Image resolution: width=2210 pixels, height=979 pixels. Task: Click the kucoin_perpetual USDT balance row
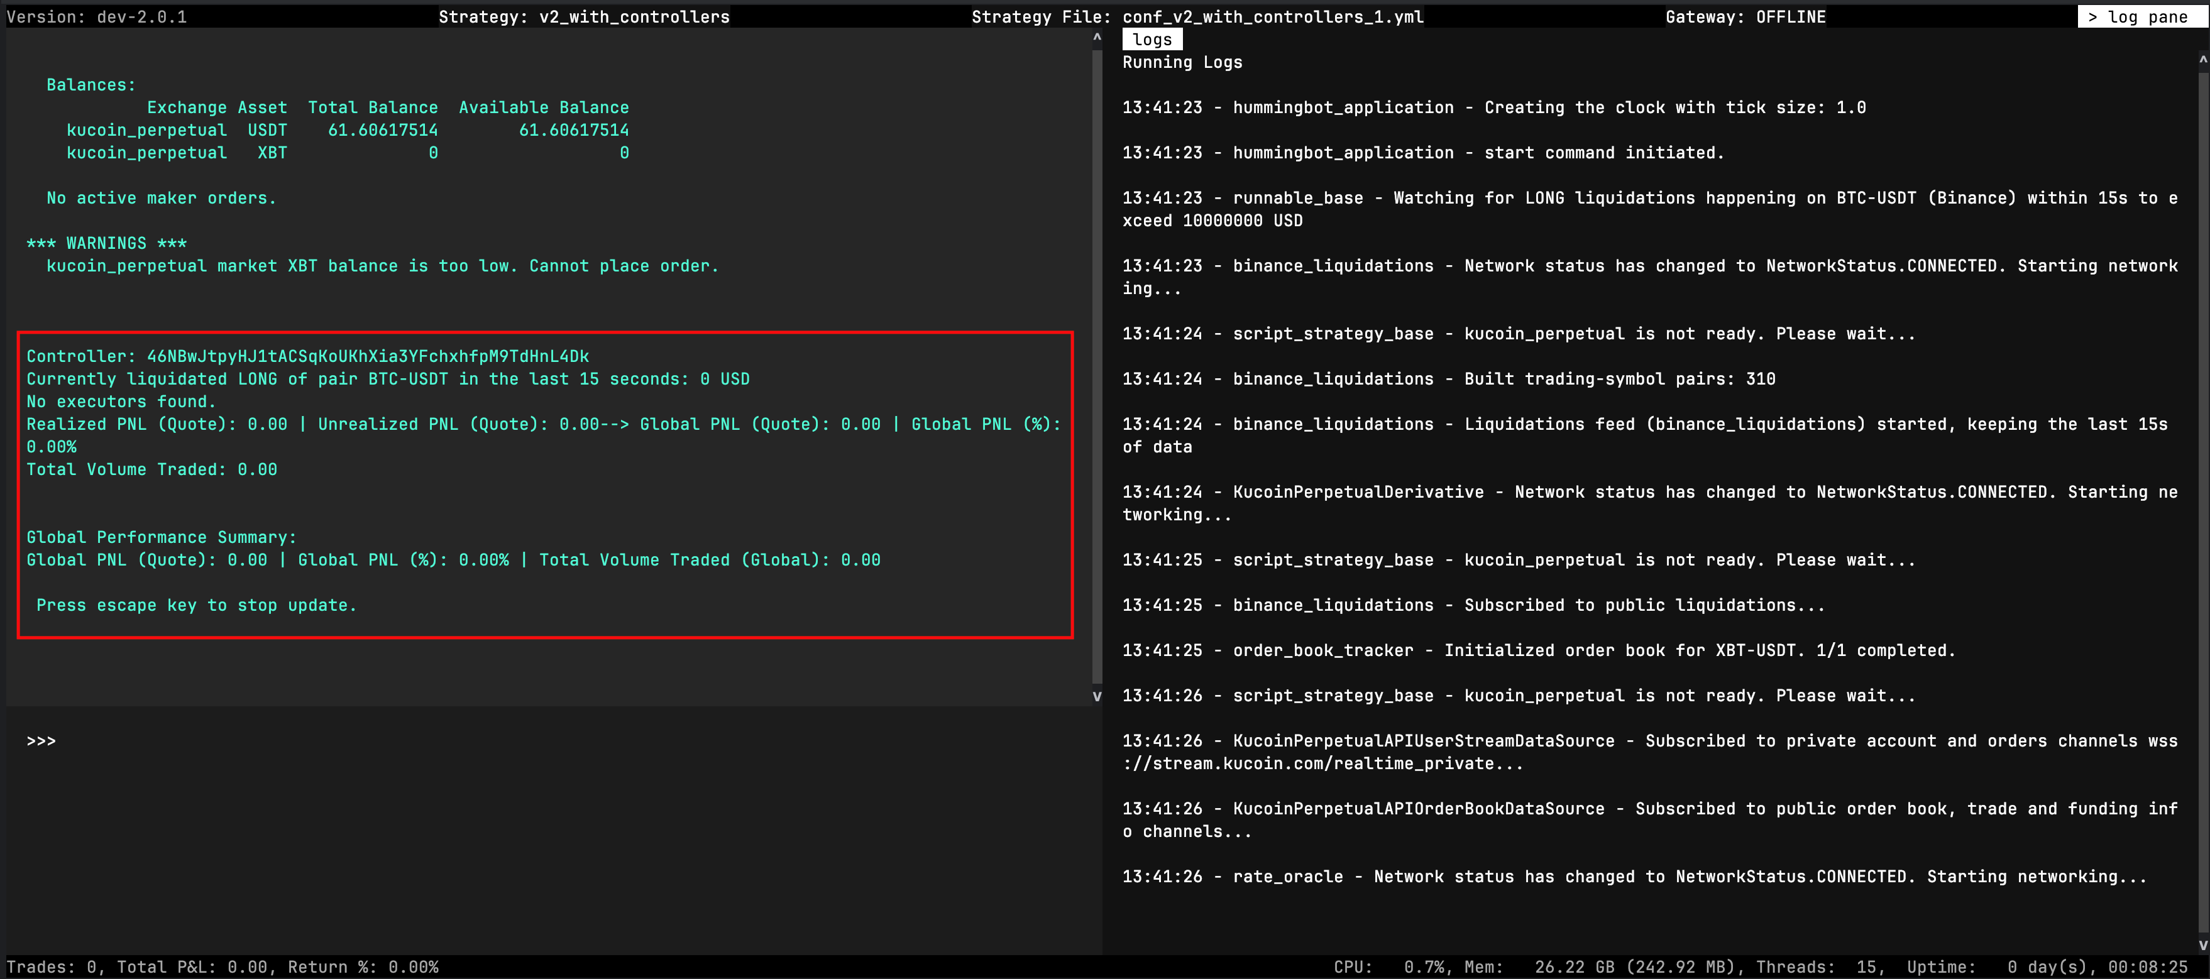(x=348, y=129)
